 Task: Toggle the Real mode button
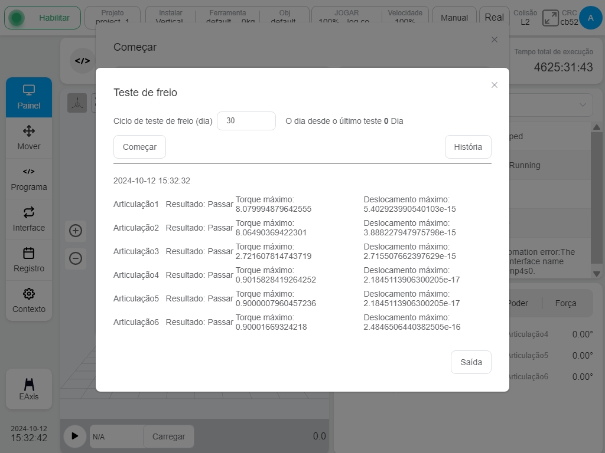(x=494, y=18)
